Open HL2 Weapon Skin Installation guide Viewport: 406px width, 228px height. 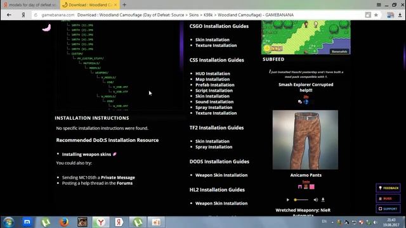(221, 203)
